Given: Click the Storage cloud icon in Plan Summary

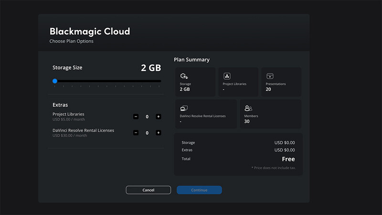Looking at the screenshot, I should [184, 76].
